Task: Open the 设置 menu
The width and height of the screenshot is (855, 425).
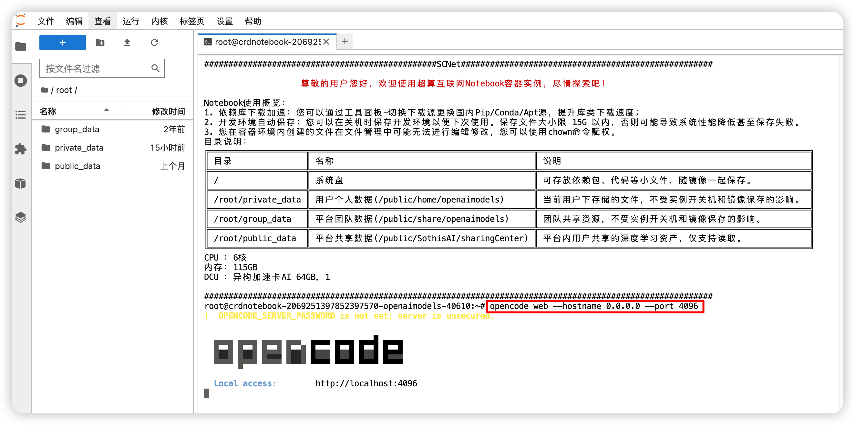Action: tap(225, 21)
